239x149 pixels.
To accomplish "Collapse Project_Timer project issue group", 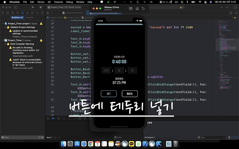I will [x=3, y=24].
